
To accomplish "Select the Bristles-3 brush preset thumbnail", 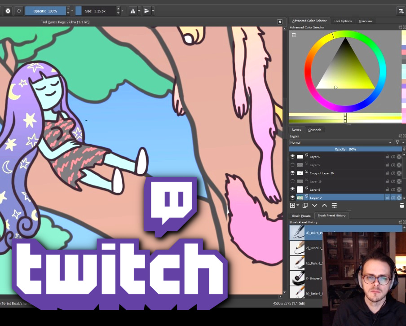I will point(297,278).
